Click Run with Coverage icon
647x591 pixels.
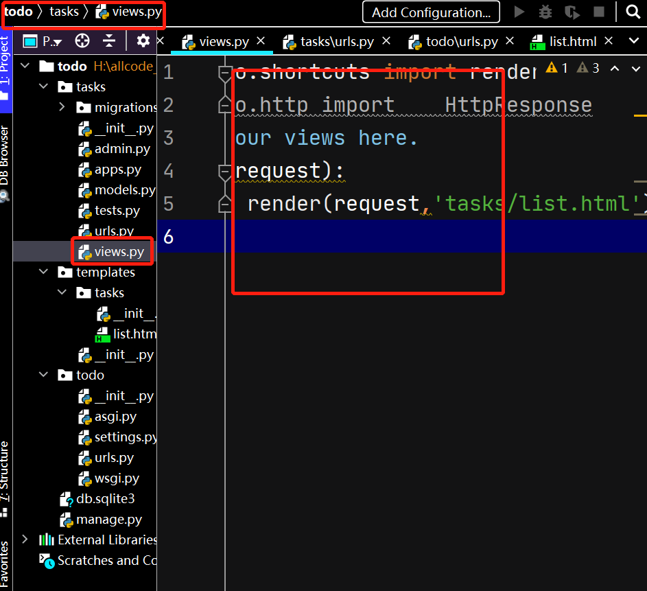(x=572, y=12)
